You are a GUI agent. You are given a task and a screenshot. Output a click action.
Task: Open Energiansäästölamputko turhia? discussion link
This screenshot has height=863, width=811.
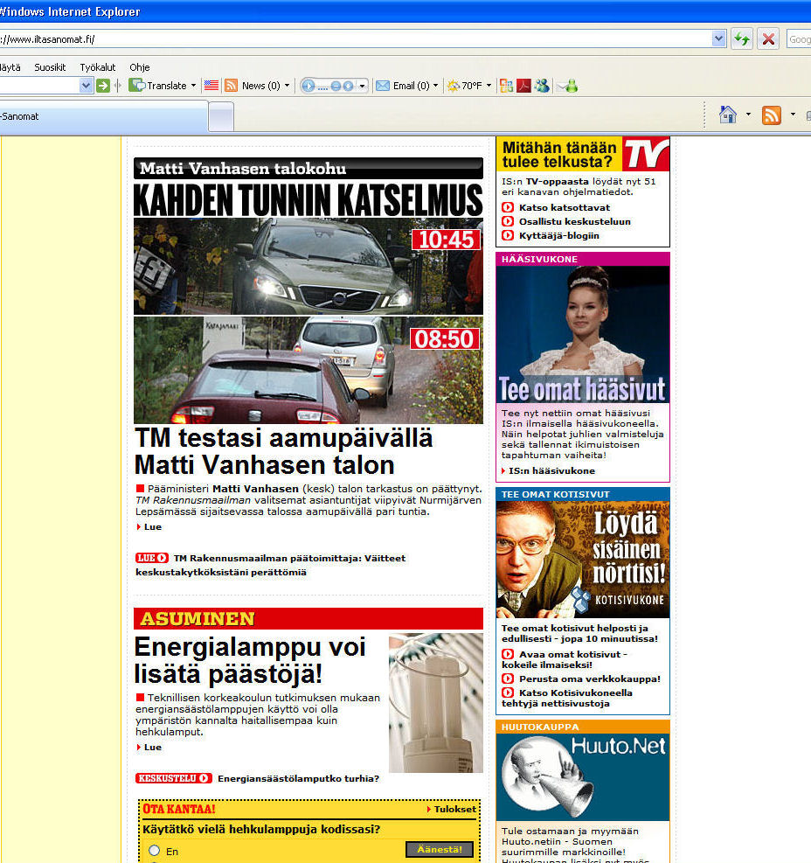tap(298, 778)
